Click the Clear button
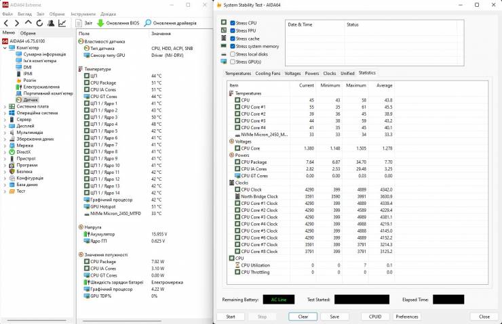Viewport: 502px width, 324px height. pyautogui.click(x=303, y=317)
